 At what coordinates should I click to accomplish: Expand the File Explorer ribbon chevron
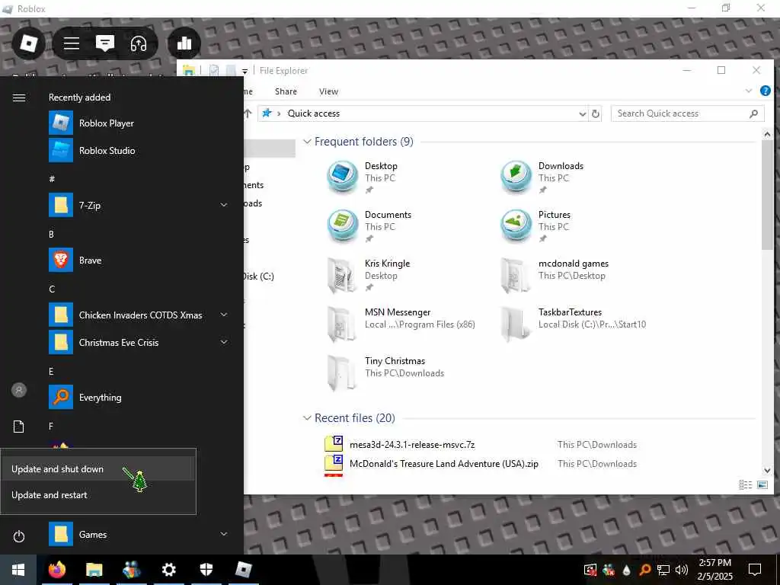pyautogui.click(x=749, y=91)
